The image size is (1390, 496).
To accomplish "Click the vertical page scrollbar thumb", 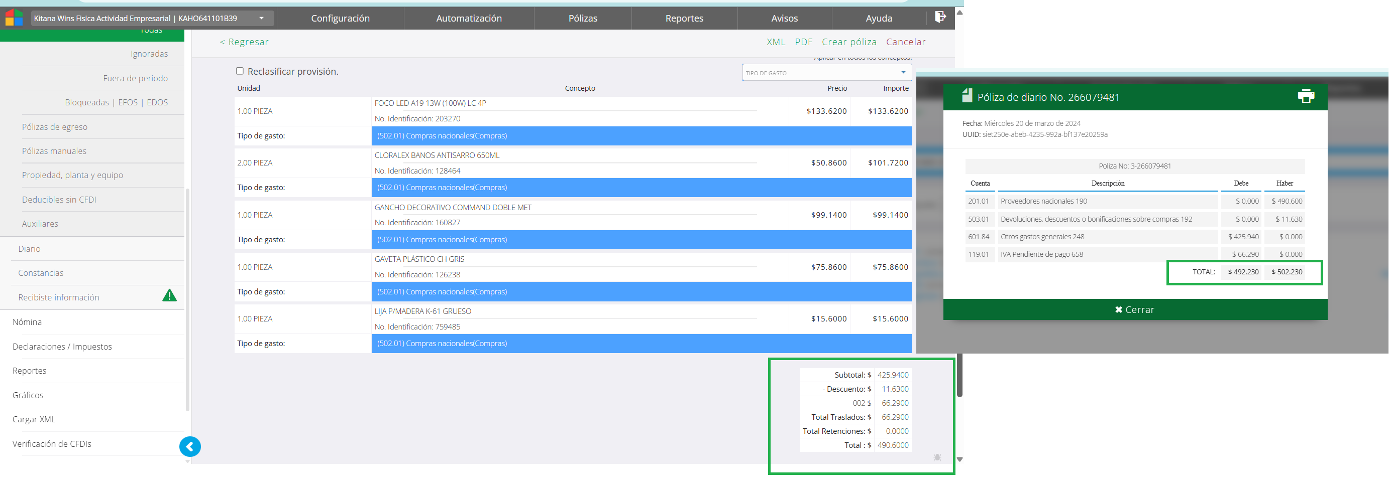I will [x=959, y=377].
